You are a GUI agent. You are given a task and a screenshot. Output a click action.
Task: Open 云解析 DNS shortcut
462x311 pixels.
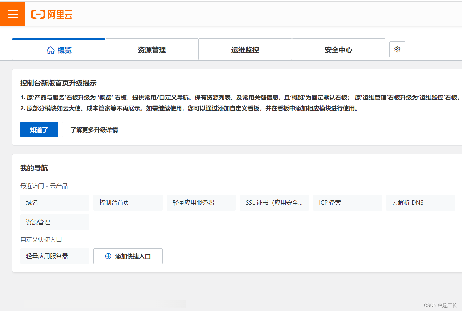(421, 203)
